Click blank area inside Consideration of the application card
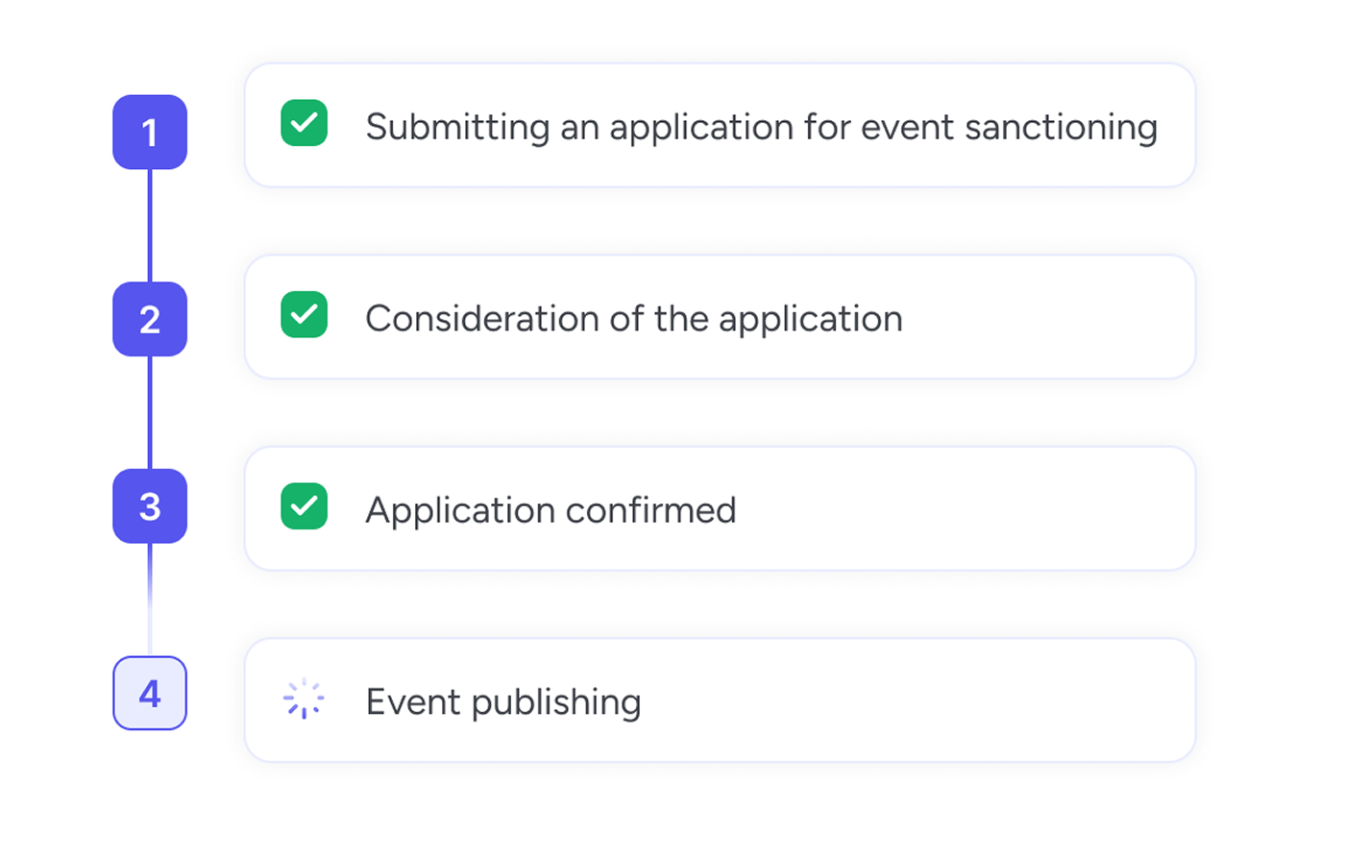1345x857 pixels. point(1047,317)
